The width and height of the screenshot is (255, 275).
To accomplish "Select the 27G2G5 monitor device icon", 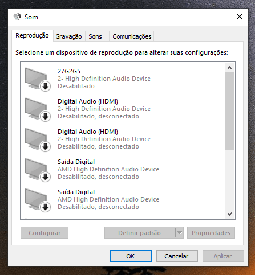I will click(x=37, y=79).
